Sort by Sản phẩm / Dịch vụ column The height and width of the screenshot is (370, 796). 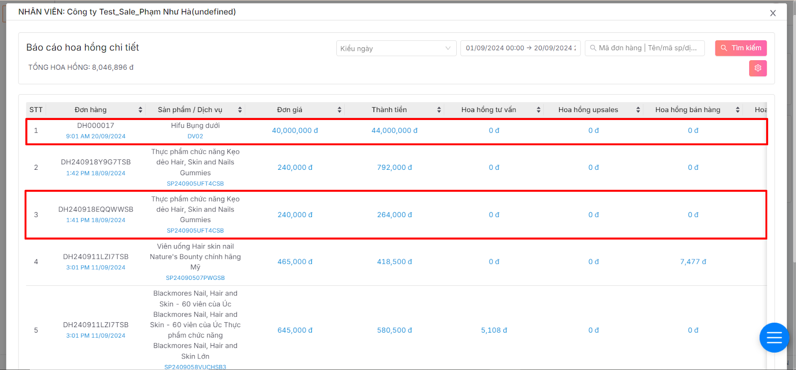tap(240, 110)
